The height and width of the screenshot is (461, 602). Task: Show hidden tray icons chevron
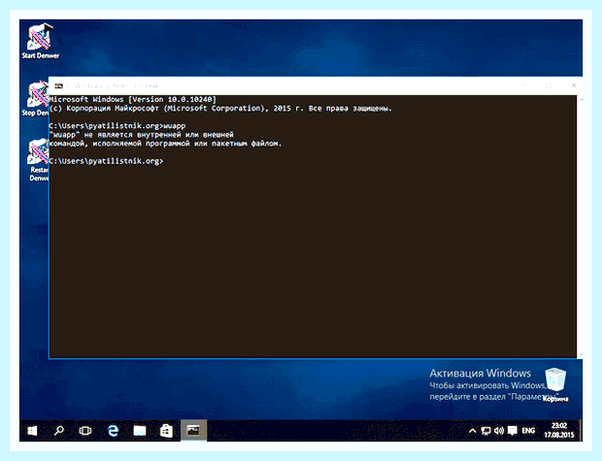(x=473, y=431)
